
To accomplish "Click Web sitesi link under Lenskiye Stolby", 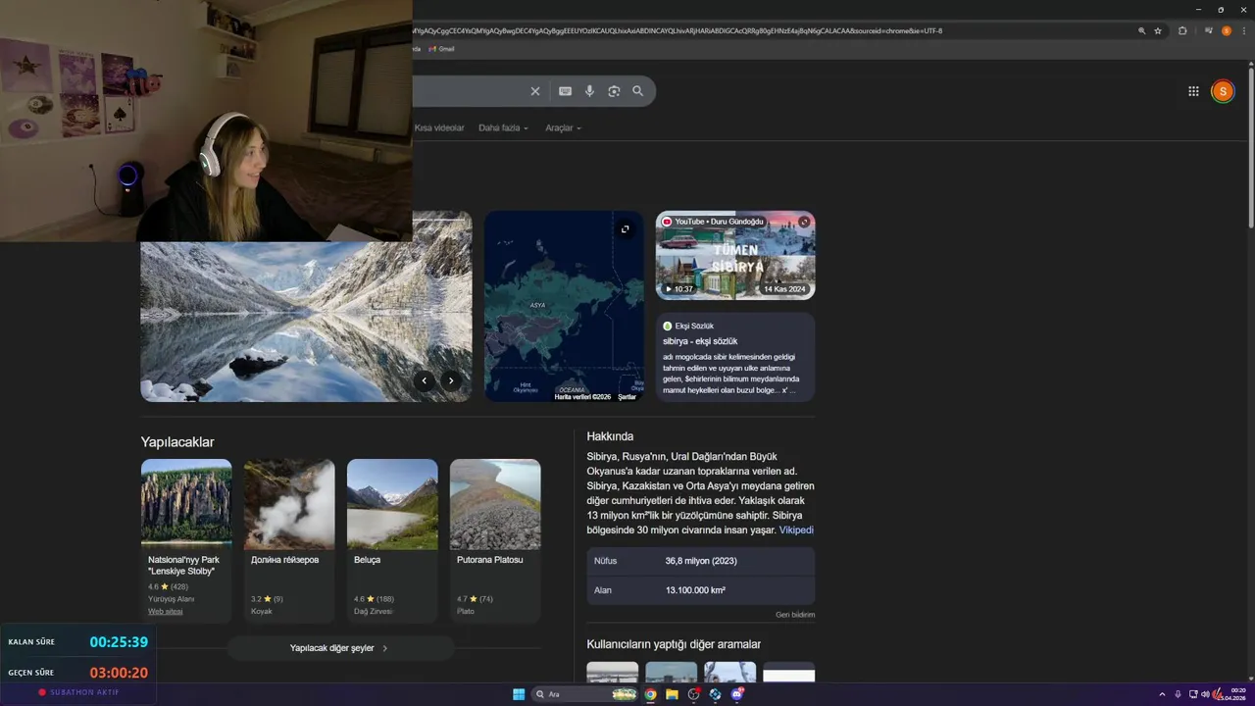I will pos(166,611).
